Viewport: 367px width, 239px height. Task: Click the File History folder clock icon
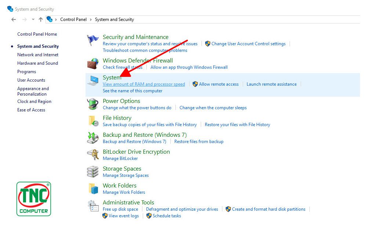tap(93, 121)
